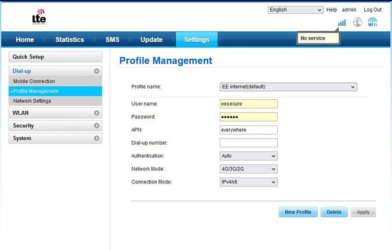
Task: Open the Profile name dropdown
Action: click(288, 87)
